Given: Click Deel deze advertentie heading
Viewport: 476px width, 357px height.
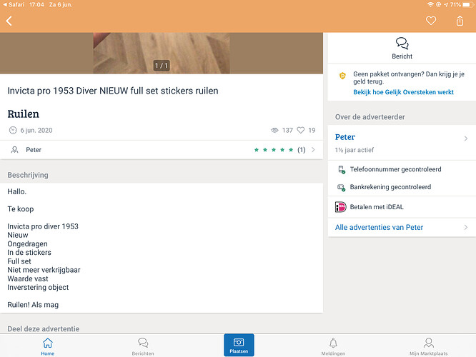Looking at the screenshot, I should (x=44, y=328).
